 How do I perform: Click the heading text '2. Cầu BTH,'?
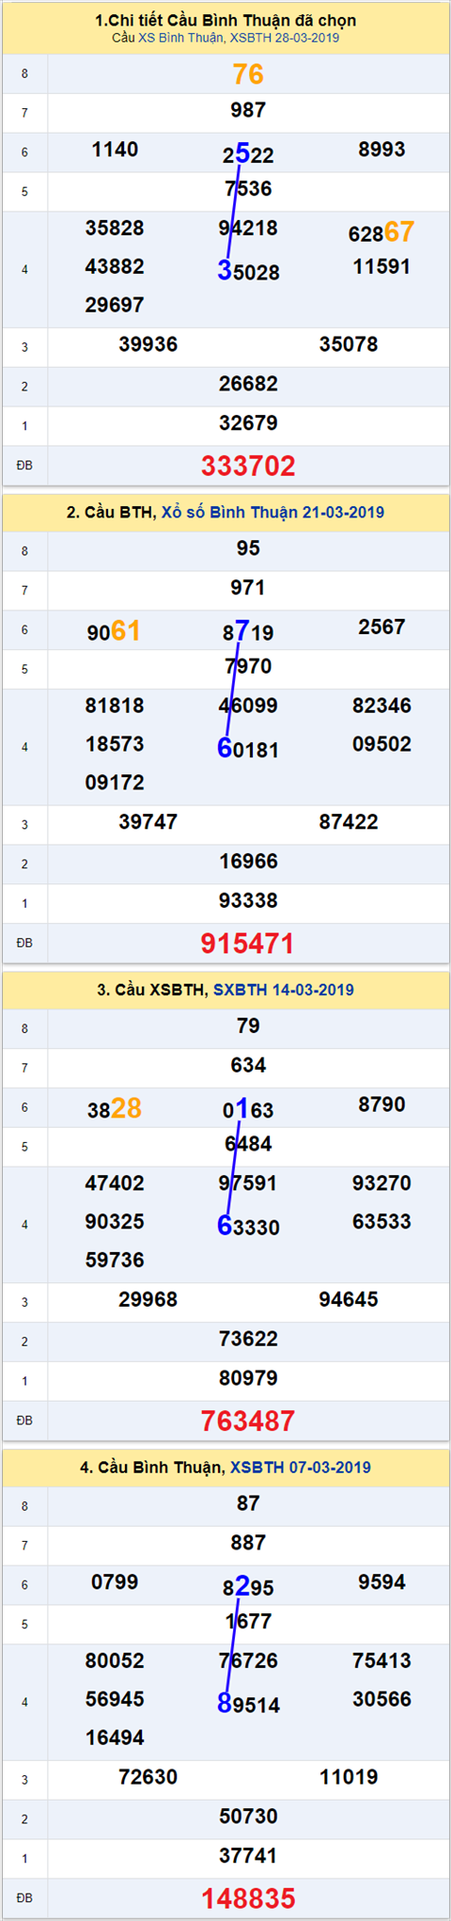111,512
